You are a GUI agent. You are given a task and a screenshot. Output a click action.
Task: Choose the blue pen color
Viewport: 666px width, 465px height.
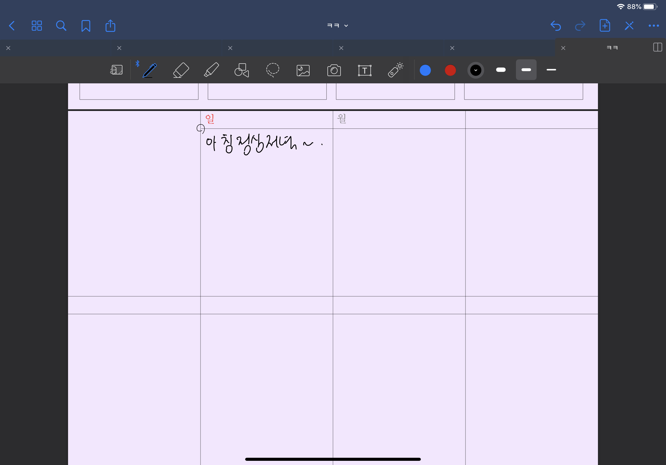tap(425, 70)
